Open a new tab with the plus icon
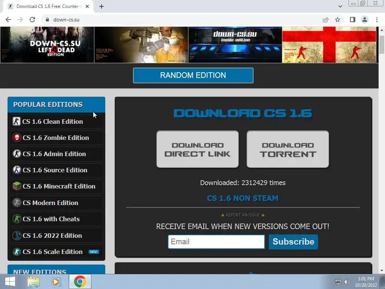385x289 pixels. click(x=102, y=6)
